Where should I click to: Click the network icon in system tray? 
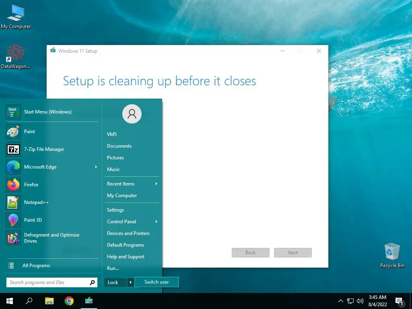tap(350, 301)
